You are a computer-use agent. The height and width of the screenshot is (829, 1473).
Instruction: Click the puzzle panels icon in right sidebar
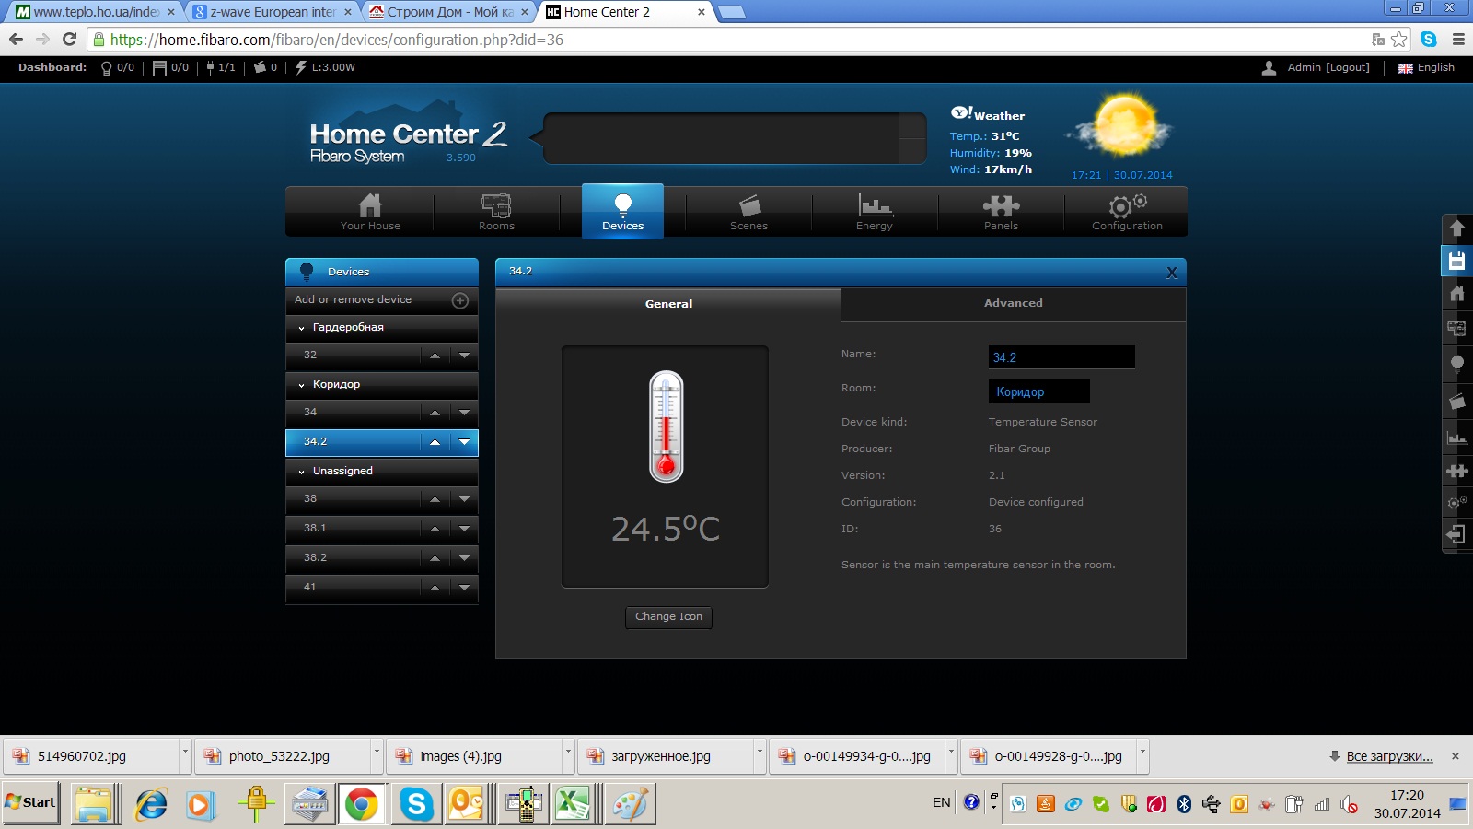[1456, 471]
